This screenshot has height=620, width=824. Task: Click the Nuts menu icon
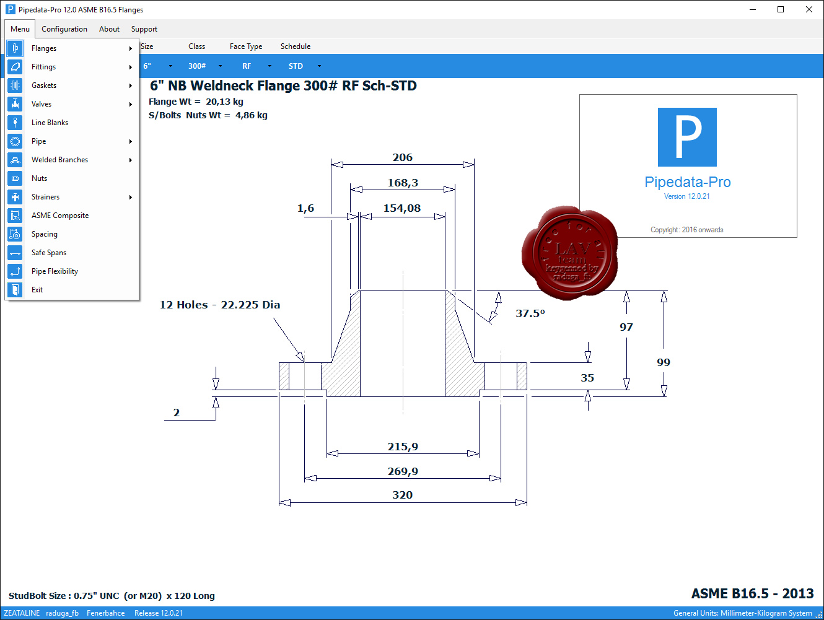15,178
